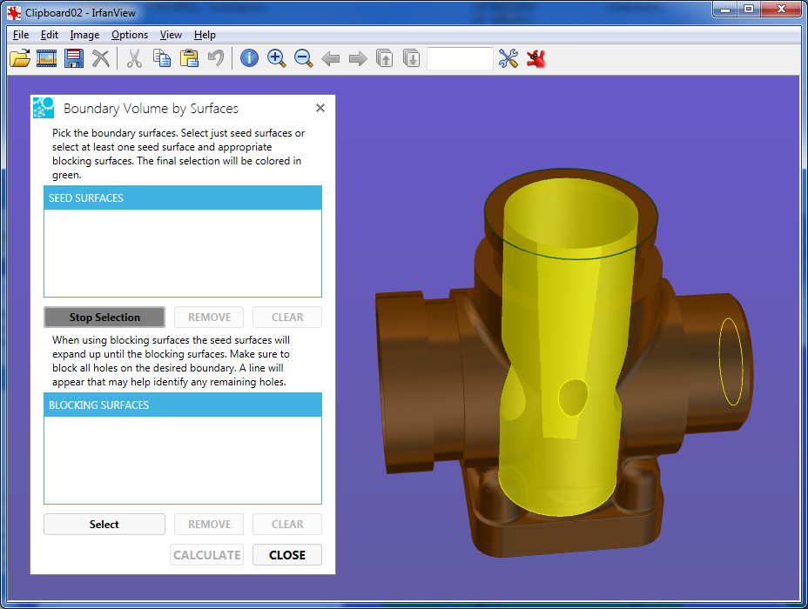This screenshot has width=808, height=609.
Task: Open the Options menu
Action: point(130,35)
